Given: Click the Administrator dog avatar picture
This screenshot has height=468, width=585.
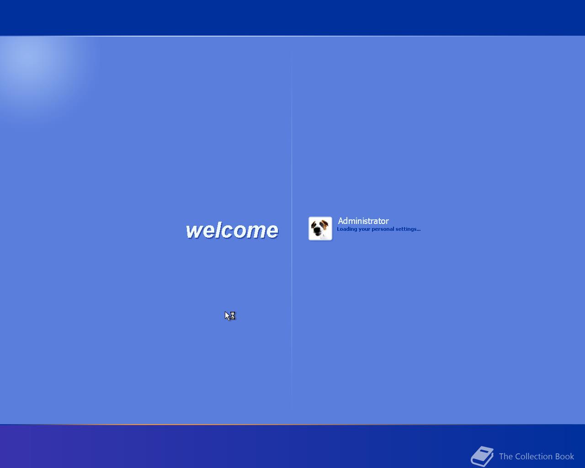Looking at the screenshot, I should 320,229.
